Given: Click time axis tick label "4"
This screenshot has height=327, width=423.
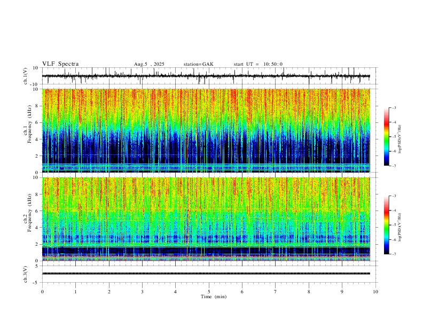Looking at the screenshot, I should click(x=175, y=292).
